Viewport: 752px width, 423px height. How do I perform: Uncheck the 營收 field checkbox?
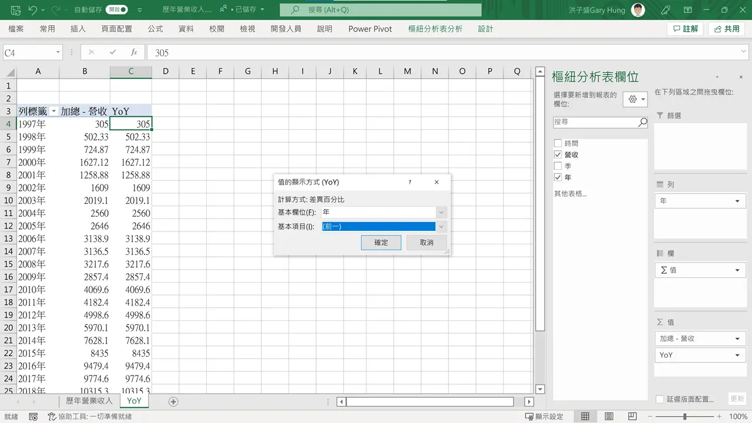point(558,155)
